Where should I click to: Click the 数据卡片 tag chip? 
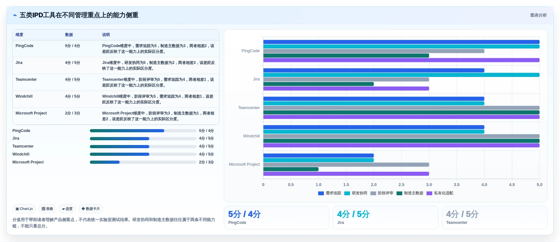point(91,209)
